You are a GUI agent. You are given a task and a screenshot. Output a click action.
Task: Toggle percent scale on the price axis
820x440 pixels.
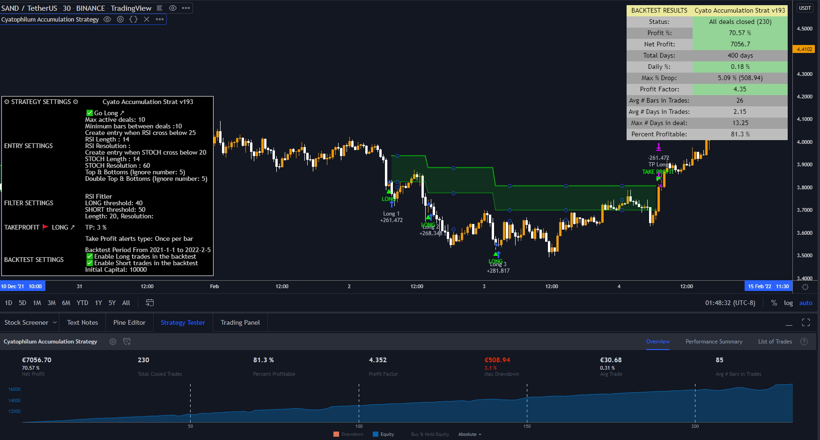[774, 303]
